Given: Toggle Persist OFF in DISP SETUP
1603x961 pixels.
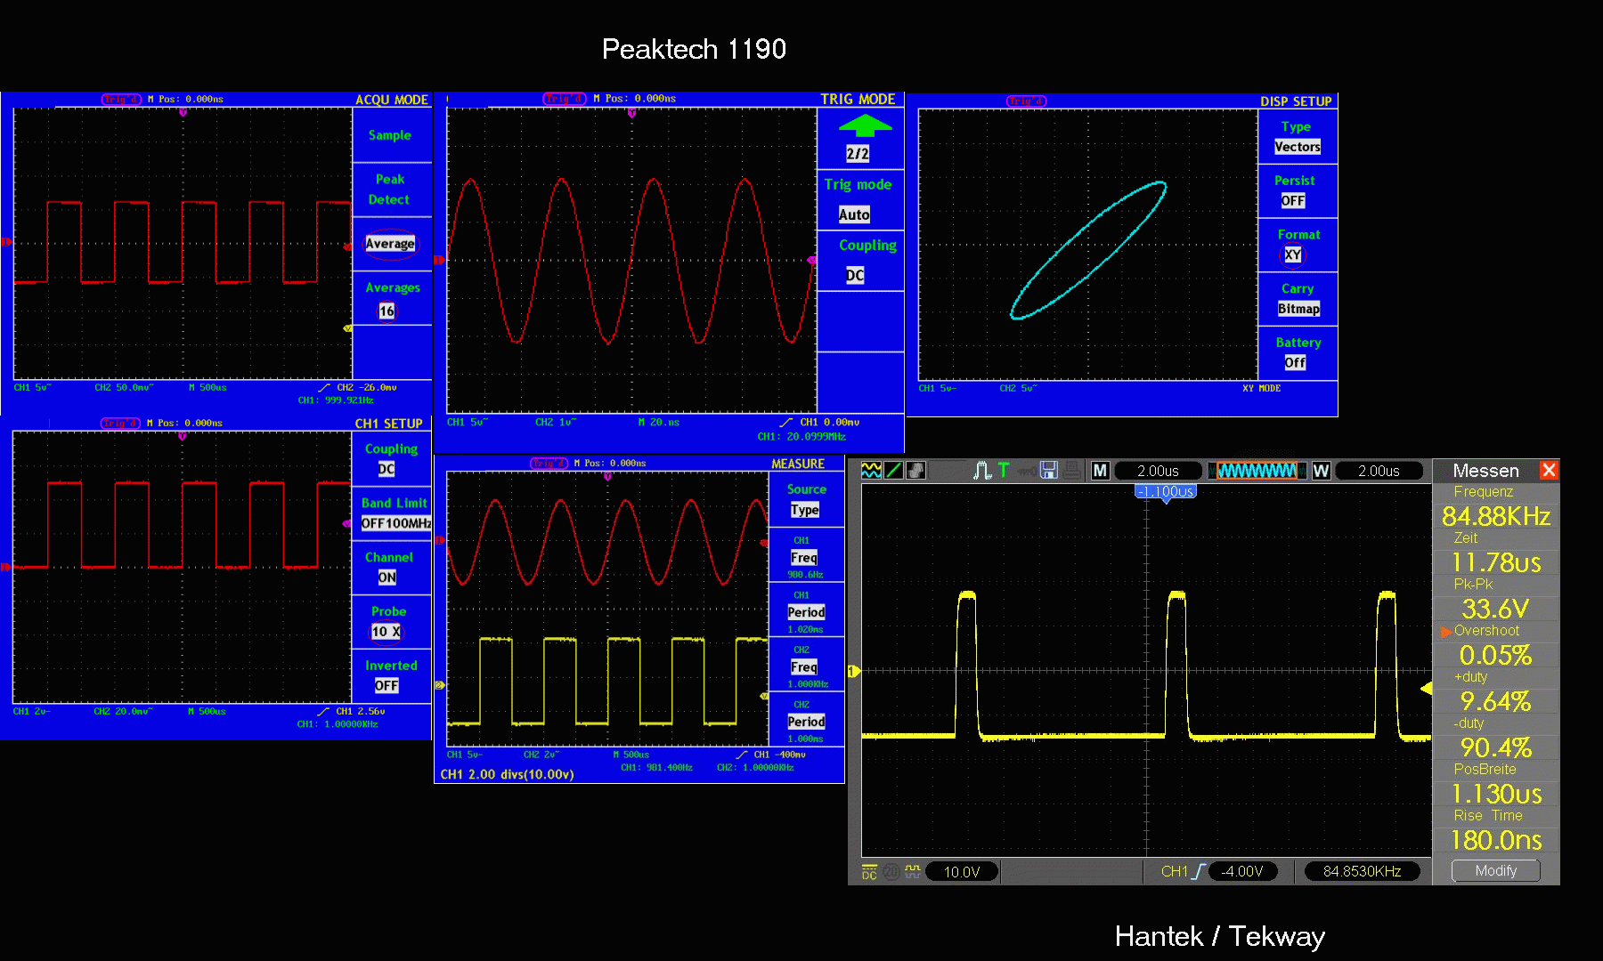Looking at the screenshot, I should tap(1293, 201).
